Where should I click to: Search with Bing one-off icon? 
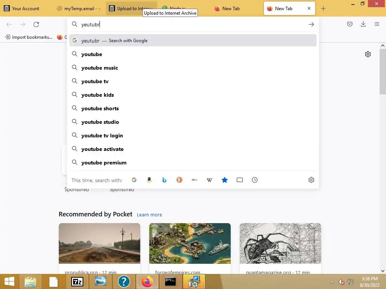click(164, 180)
